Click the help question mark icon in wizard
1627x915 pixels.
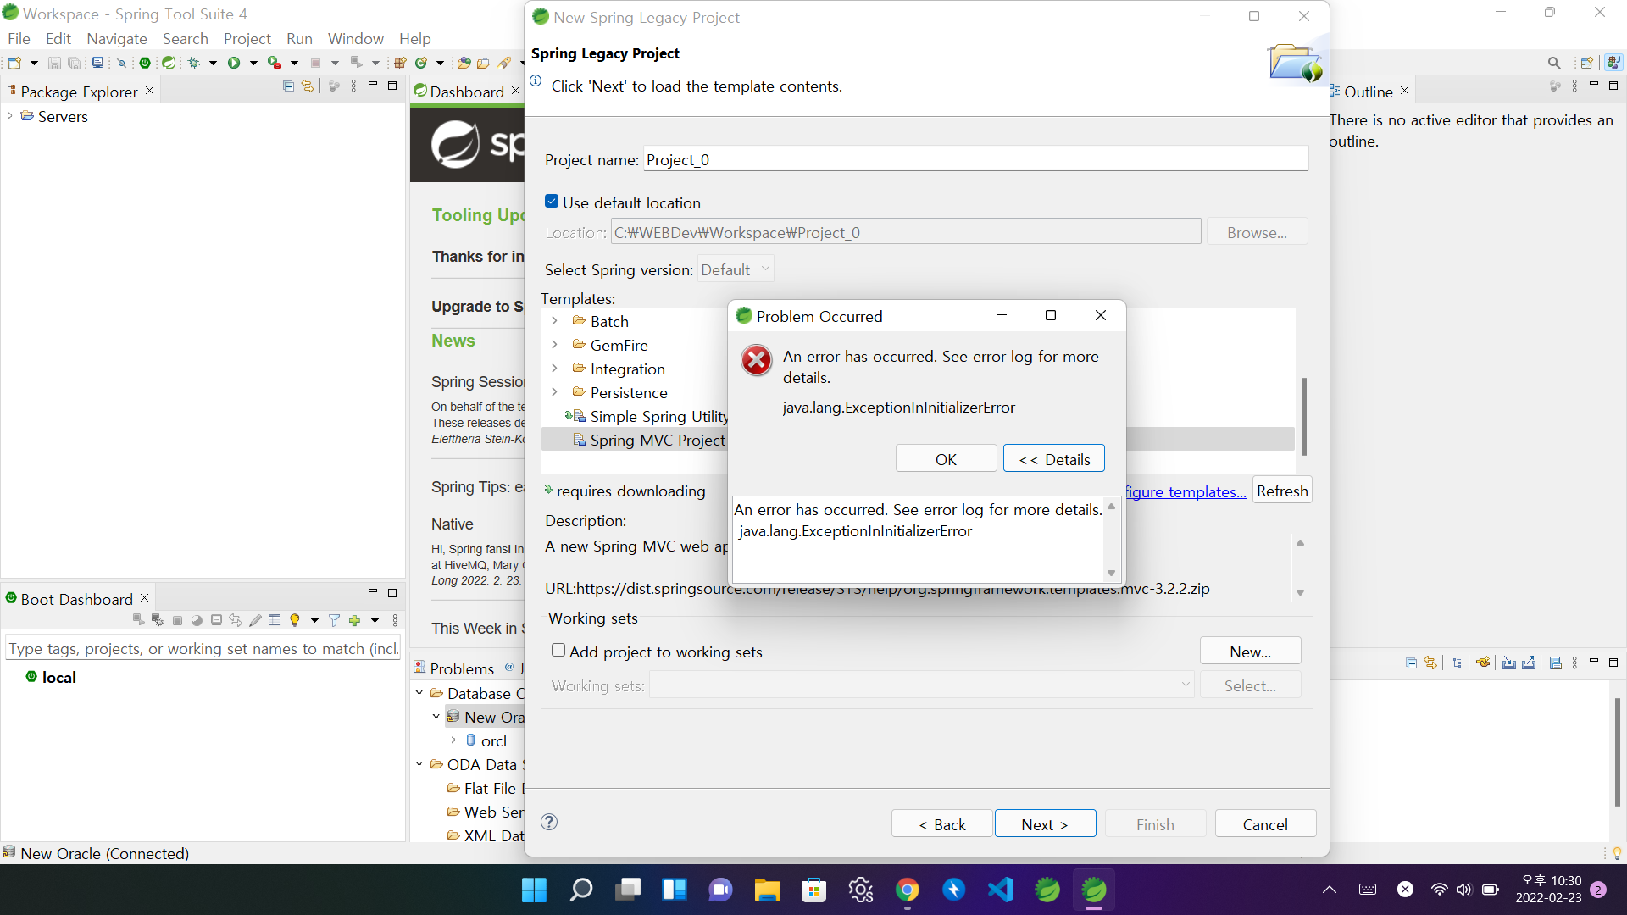click(549, 822)
